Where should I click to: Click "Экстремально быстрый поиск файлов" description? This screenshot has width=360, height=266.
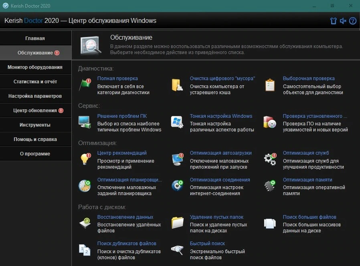(x=217, y=254)
